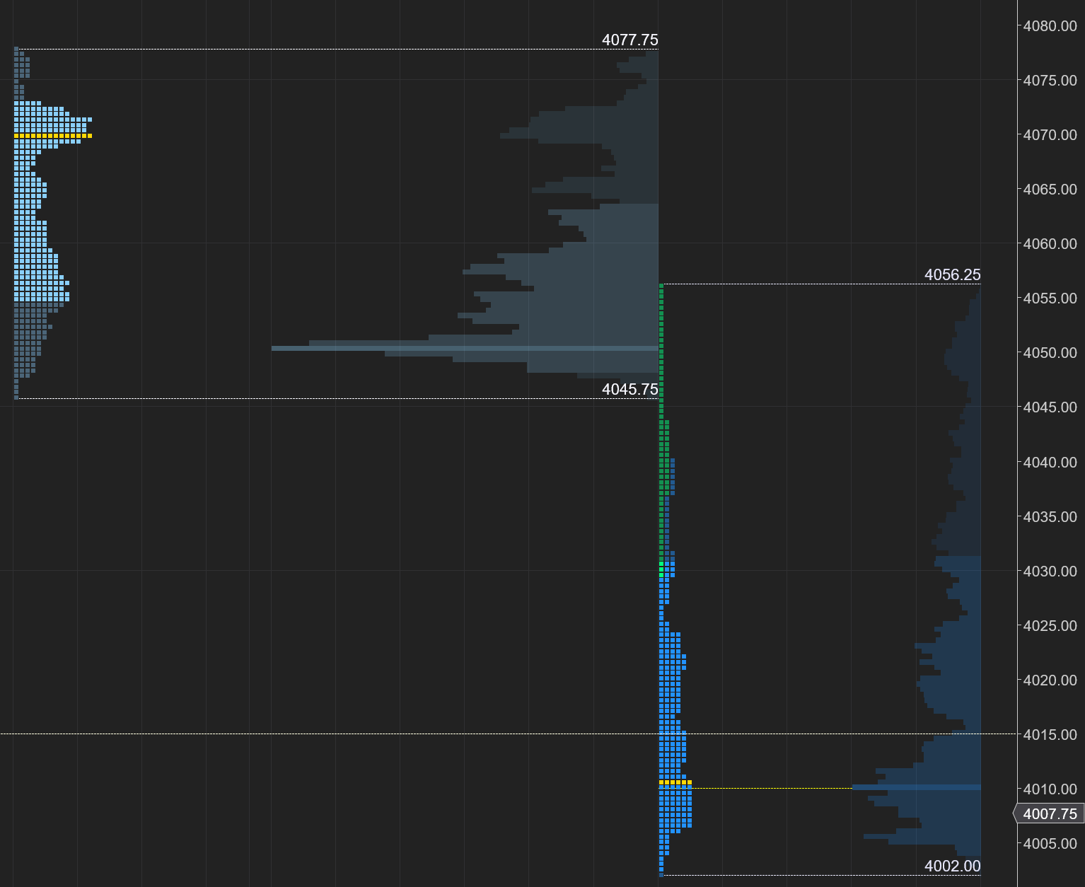Click the 4050.00 price axis label
This screenshot has width=1085, height=887.
click(1050, 353)
